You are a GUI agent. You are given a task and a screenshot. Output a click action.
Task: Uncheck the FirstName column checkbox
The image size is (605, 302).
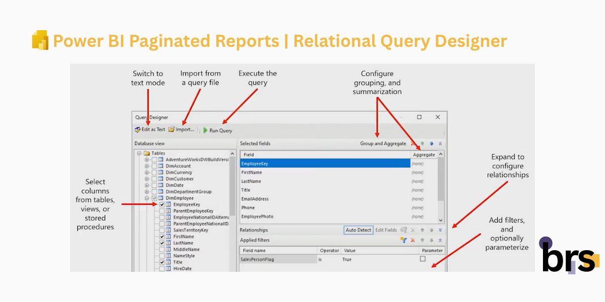162,237
